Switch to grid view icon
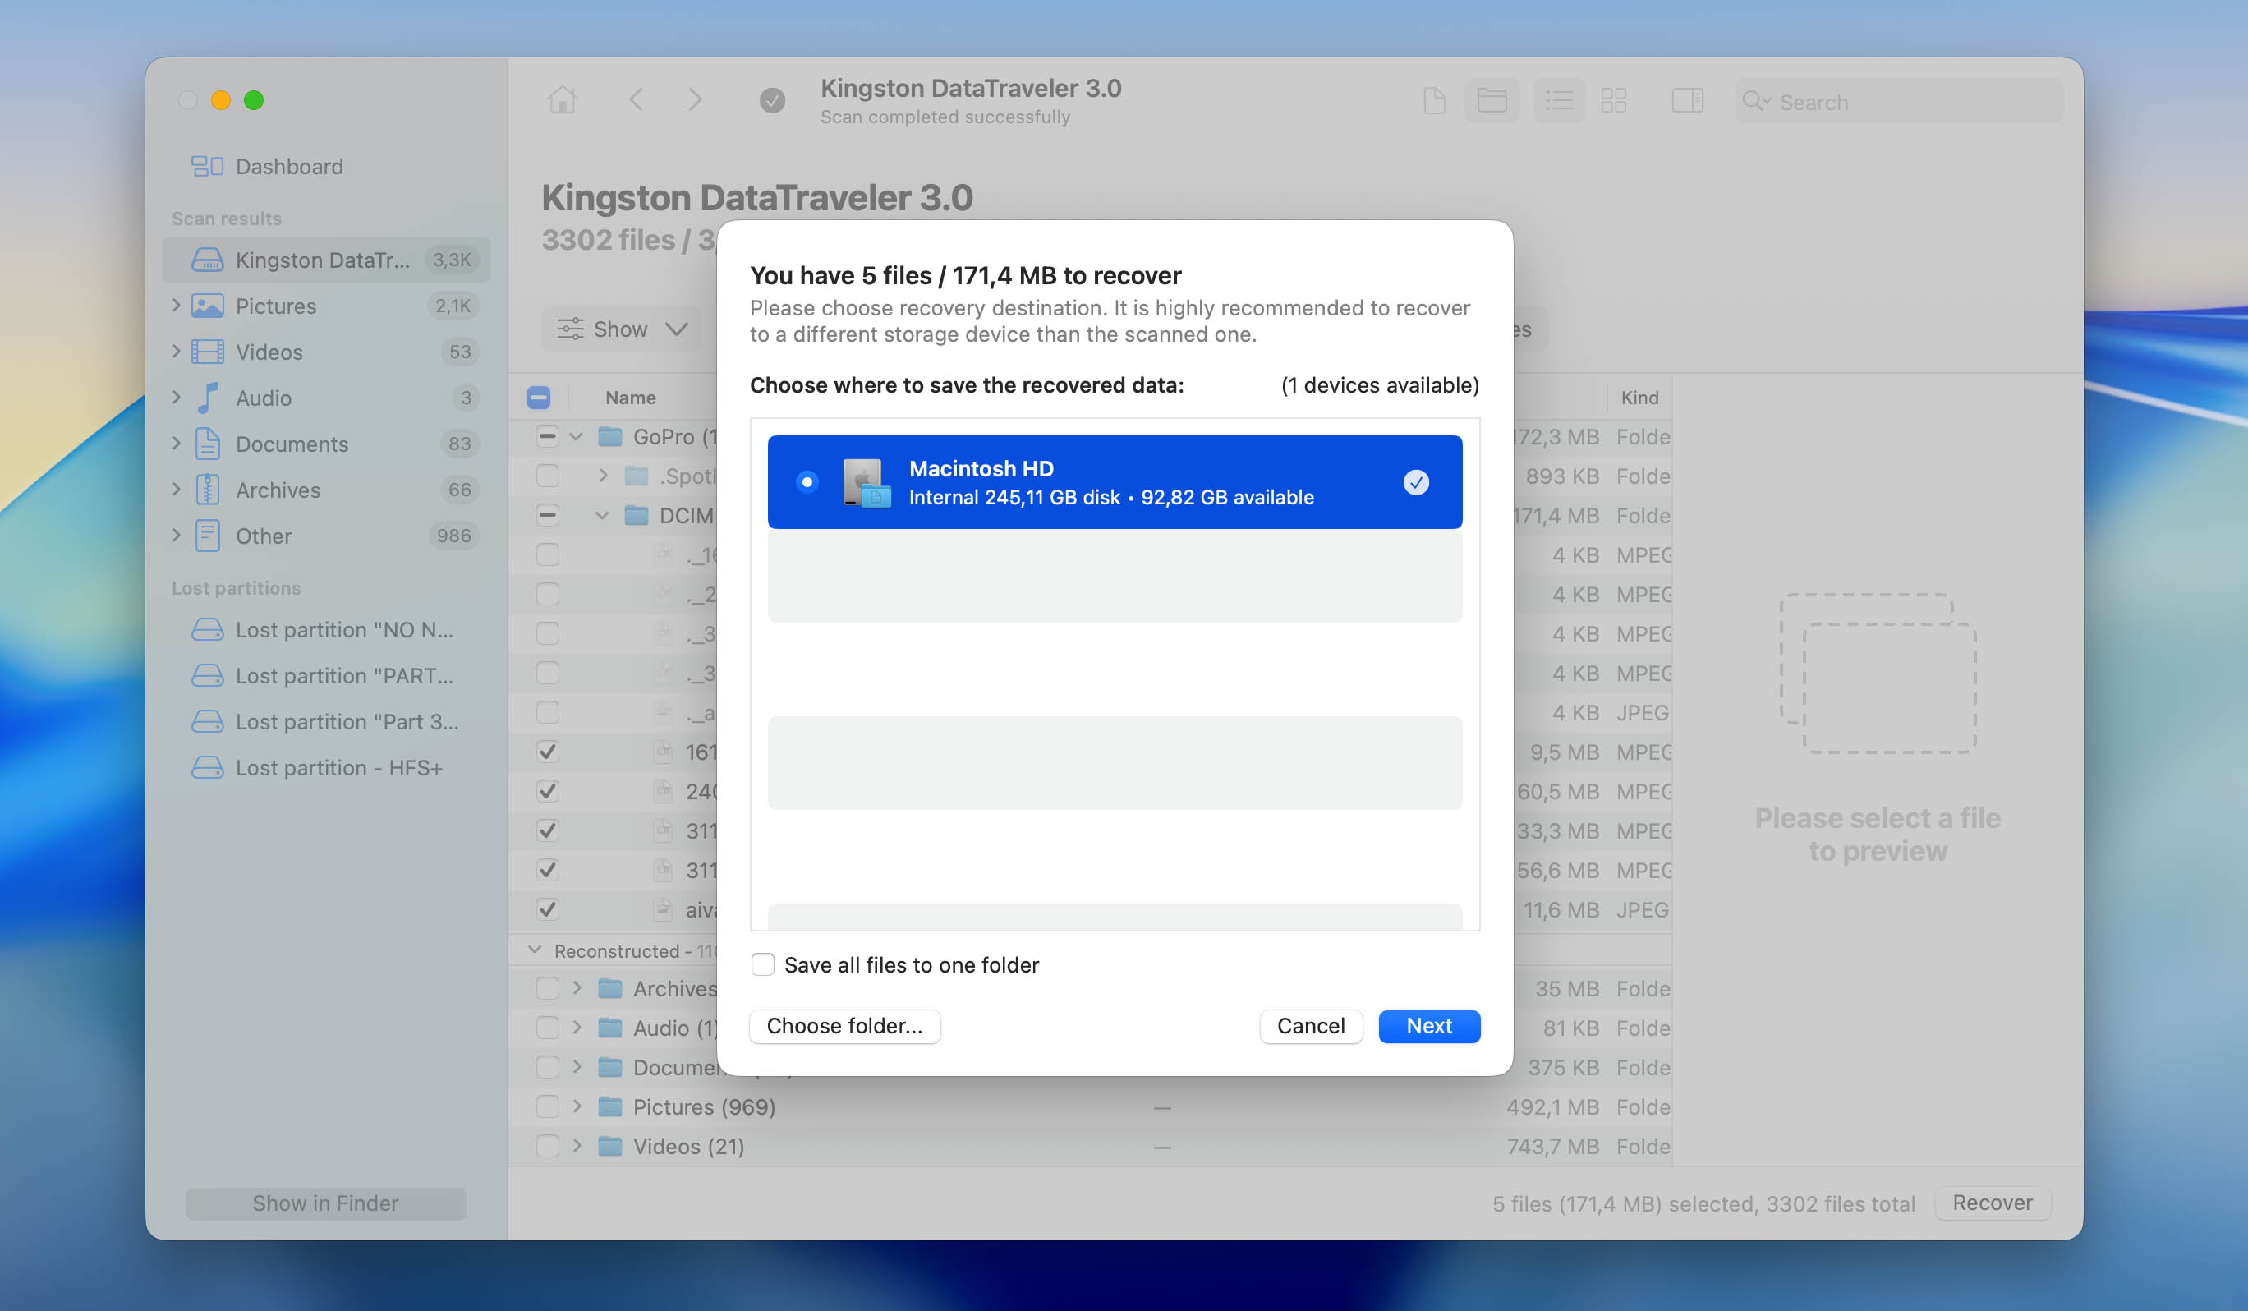Image resolution: width=2248 pixels, height=1311 pixels. coord(1614,101)
